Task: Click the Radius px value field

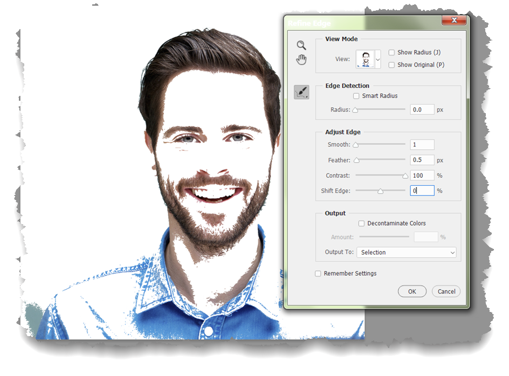Action: (x=422, y=109)
